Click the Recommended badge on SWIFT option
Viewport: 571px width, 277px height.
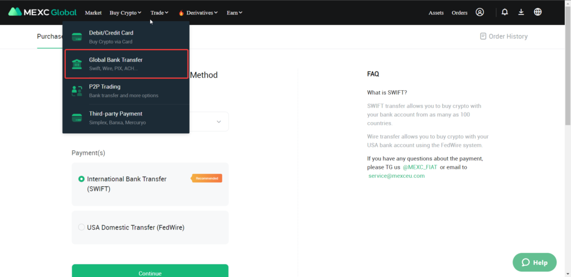coord(206,178)
